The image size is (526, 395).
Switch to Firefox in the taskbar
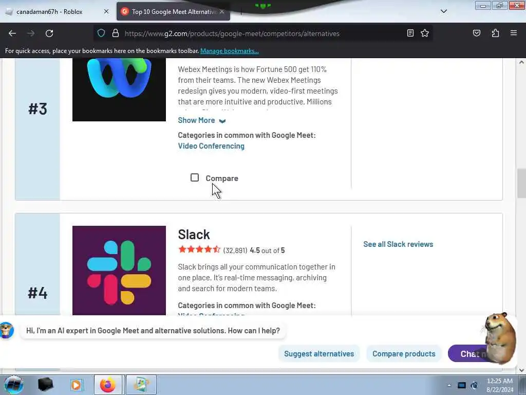point(108,385)
